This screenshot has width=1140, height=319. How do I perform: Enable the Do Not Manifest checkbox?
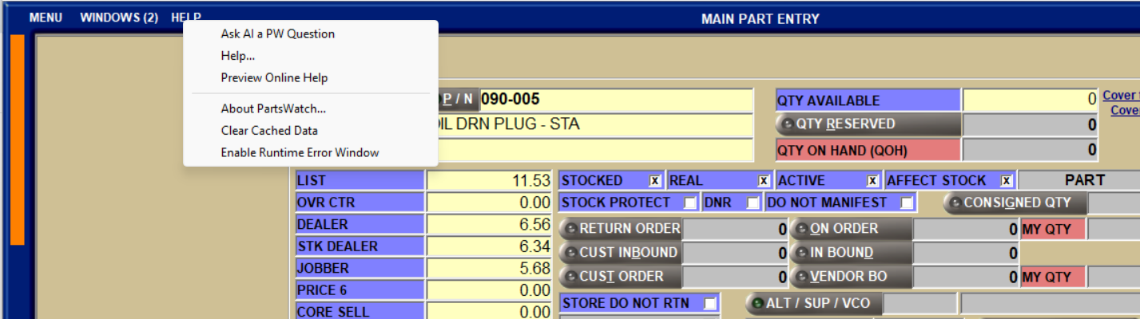click(x=907, y=203)
